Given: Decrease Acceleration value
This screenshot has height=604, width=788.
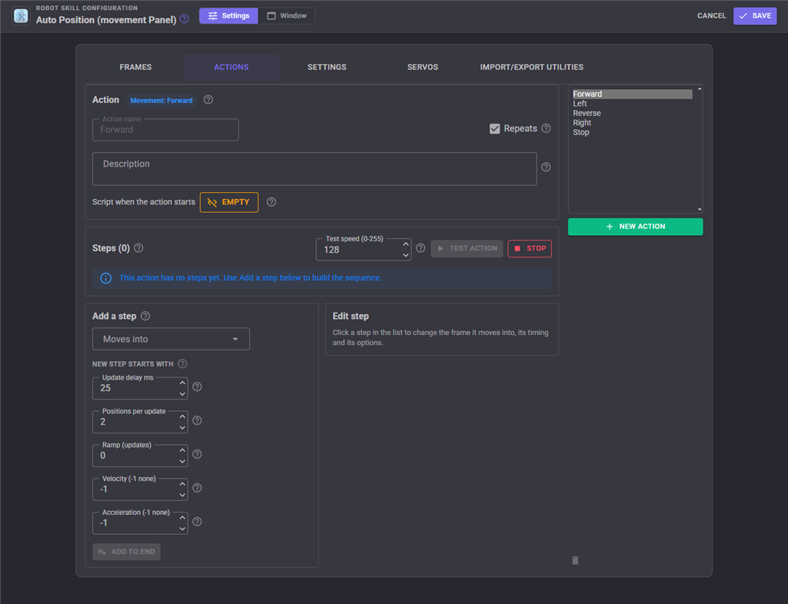Looking at the screenshot, I should pyautogui.click(x=182, y=529).
